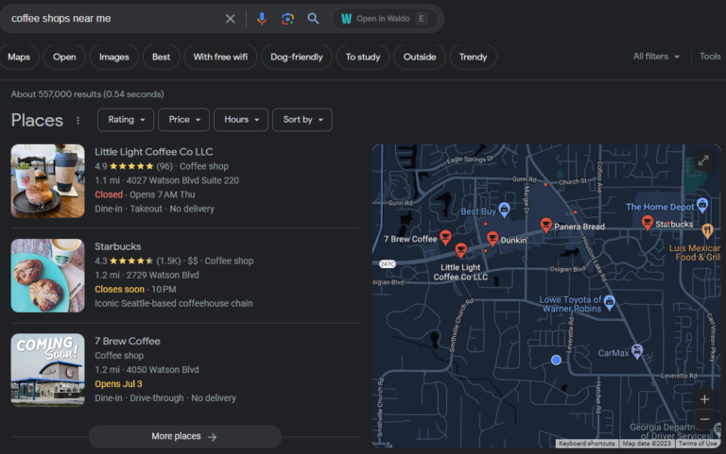This screenshot has height=454, width=726.
Task: Clear the search box with the X icon
Action: [230, 19]
